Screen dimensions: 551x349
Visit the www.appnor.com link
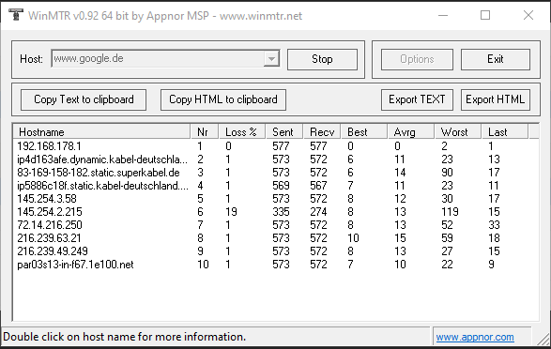click(x=475, y=337)
